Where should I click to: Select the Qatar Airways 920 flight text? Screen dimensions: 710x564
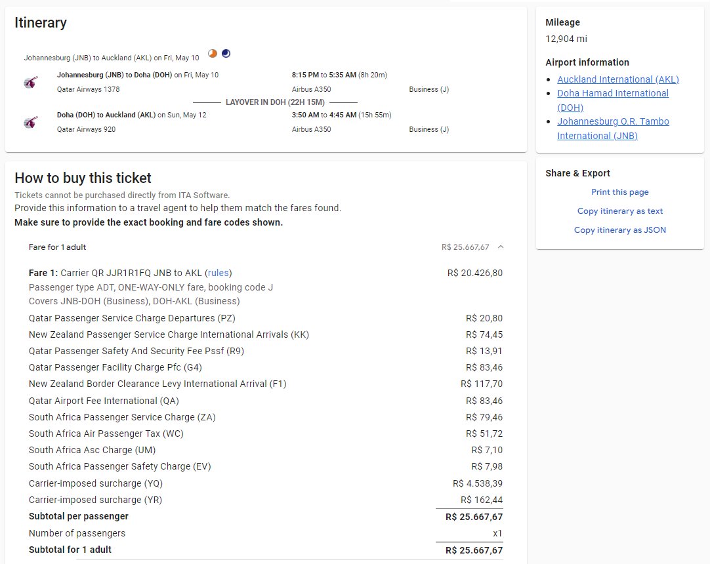pyautogui.click(x=86, y=129)
